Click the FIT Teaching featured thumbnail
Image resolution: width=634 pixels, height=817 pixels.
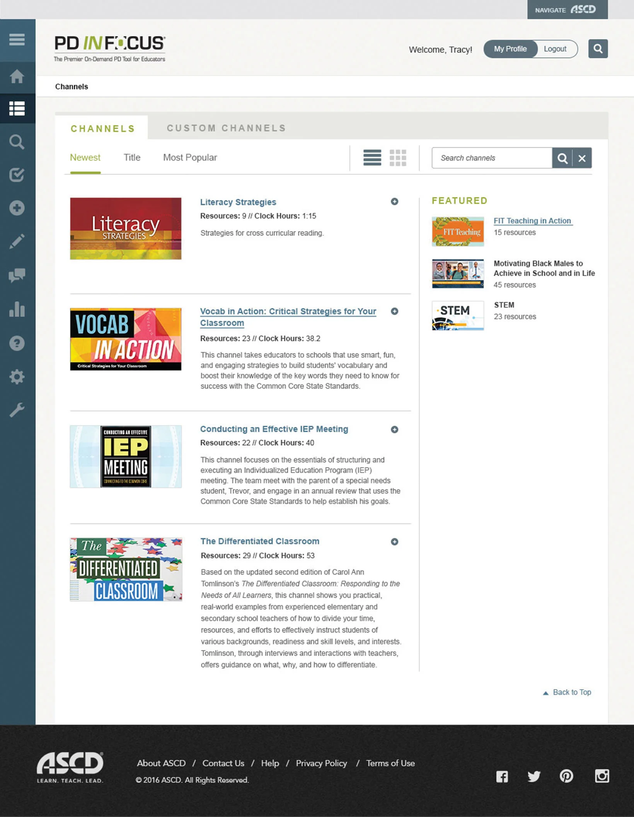(x=458, y=232)
